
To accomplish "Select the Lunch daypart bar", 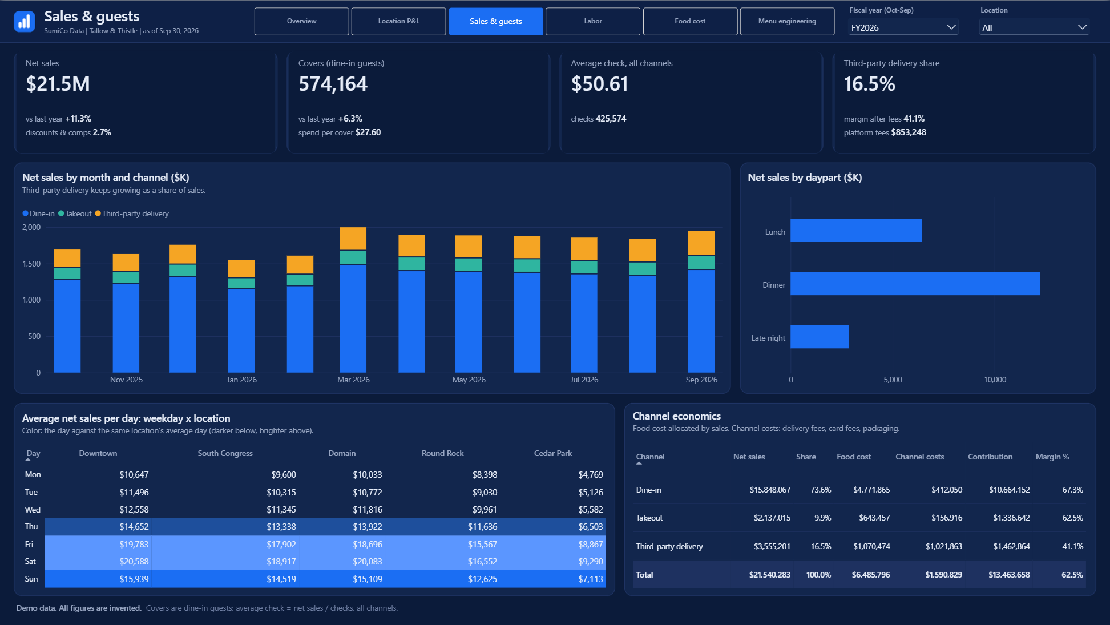I will point(855,231).
